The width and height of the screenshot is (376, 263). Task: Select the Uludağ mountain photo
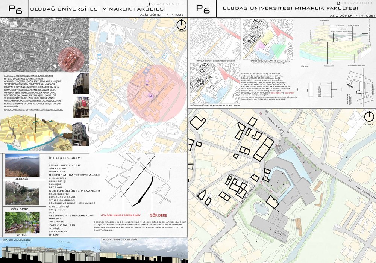coord(22,165)
